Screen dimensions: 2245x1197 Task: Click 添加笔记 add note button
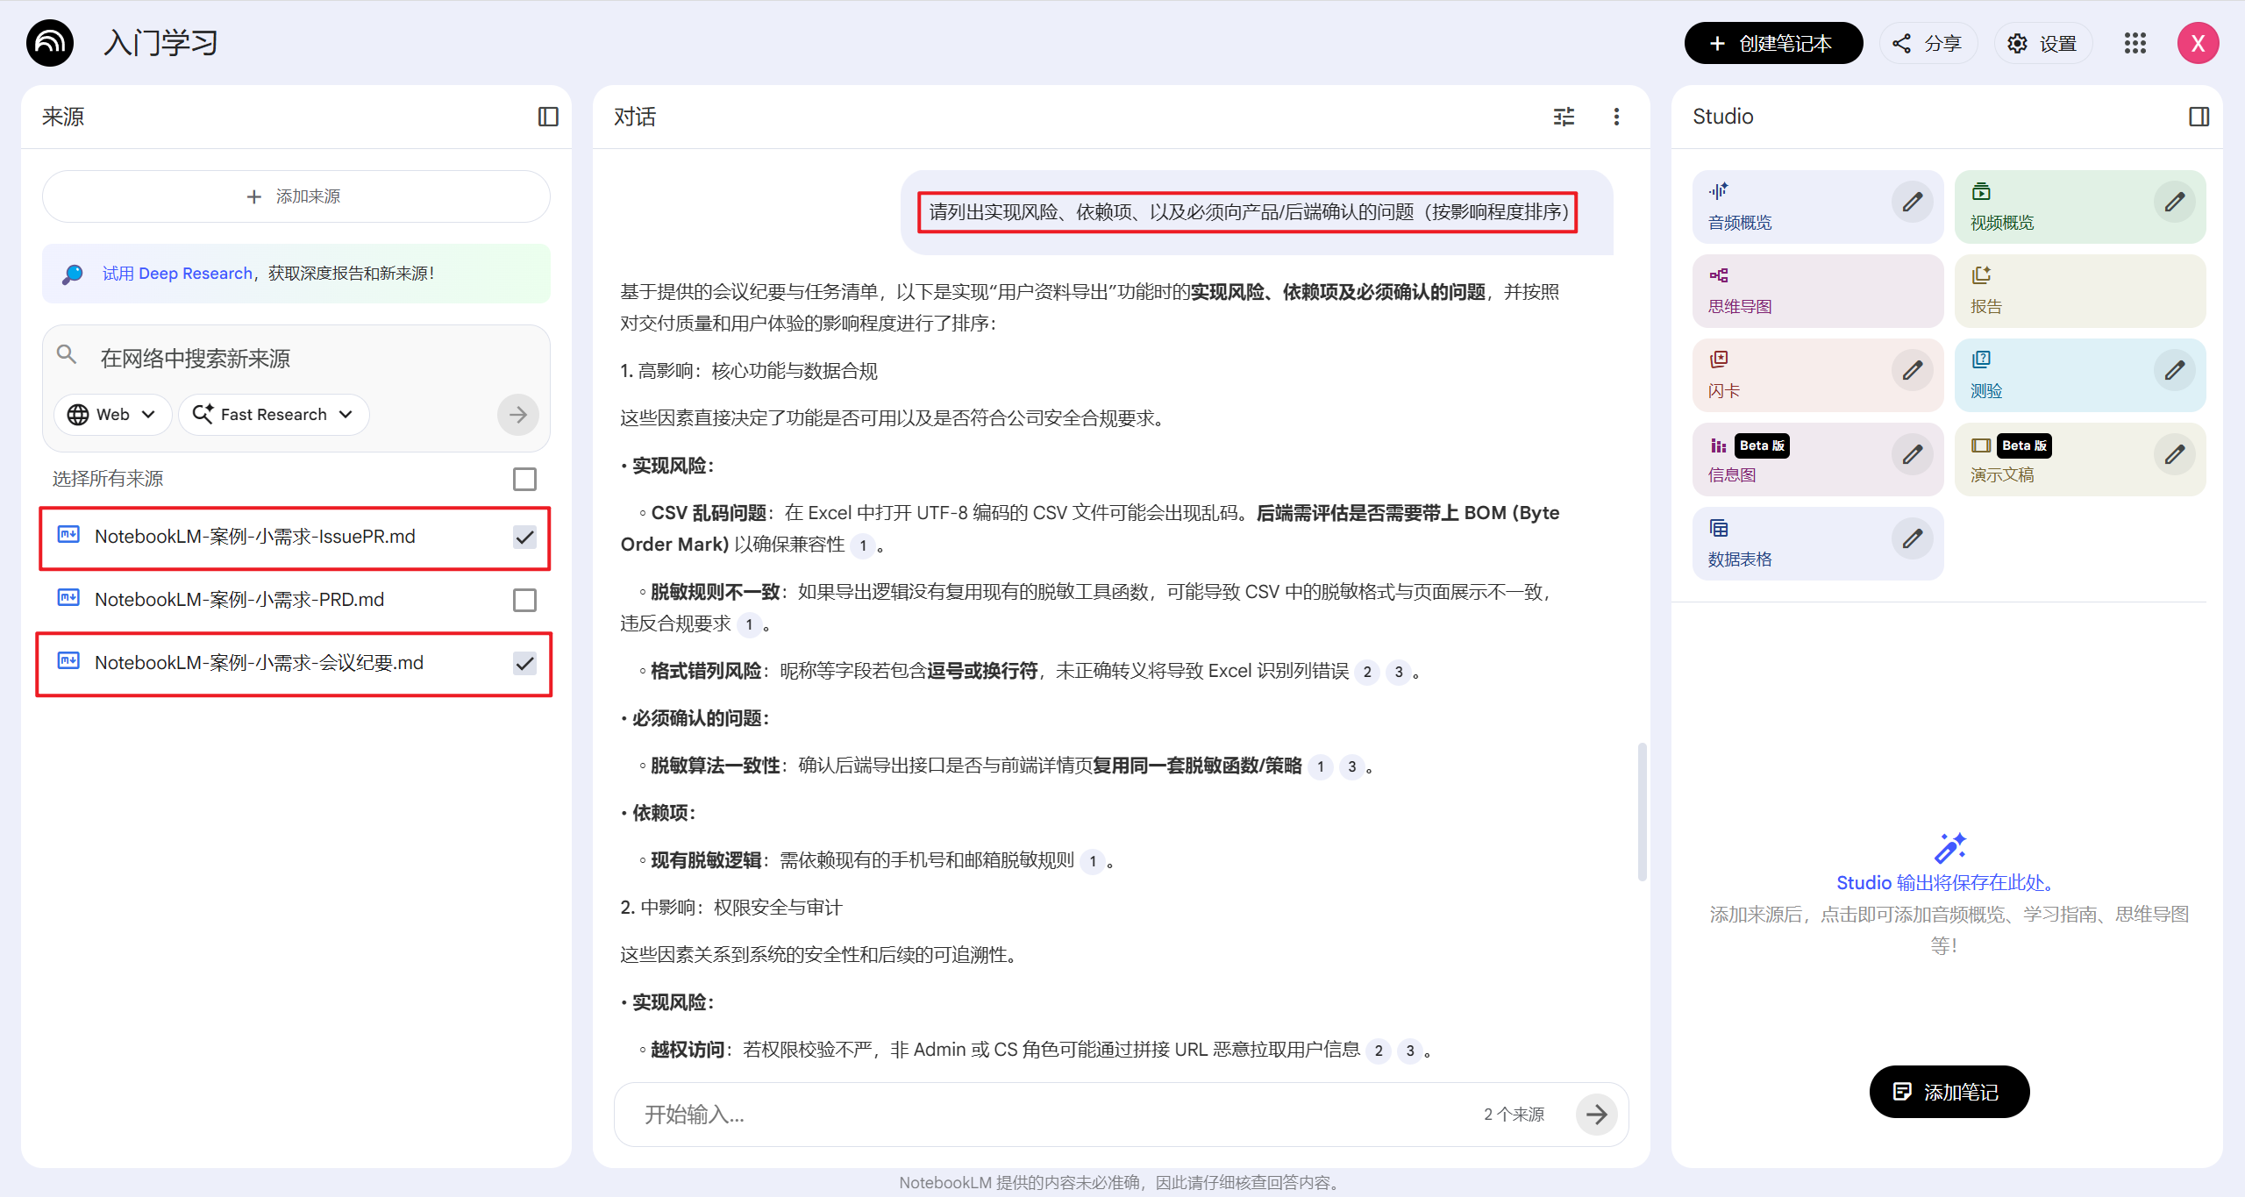coord(1949,1092)
